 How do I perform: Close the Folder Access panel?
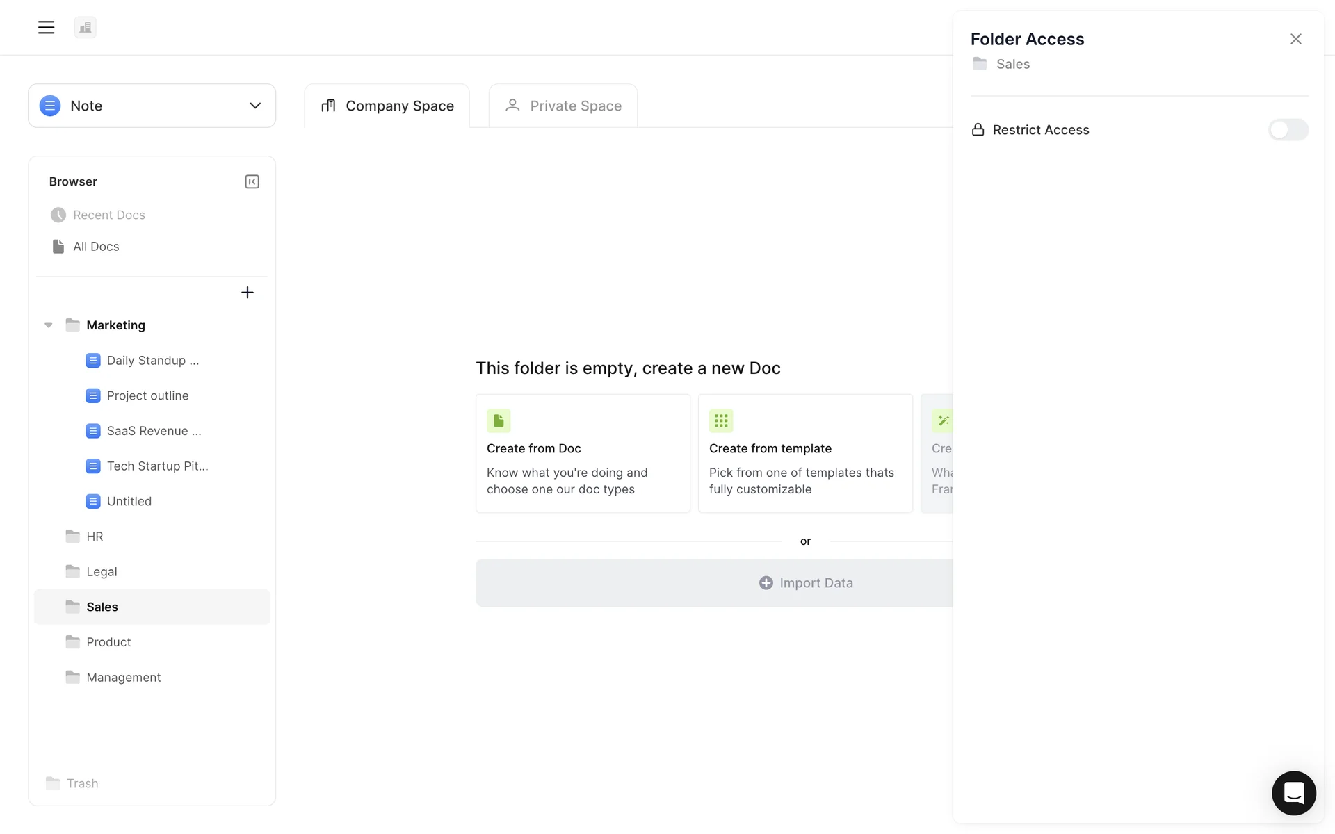click(1295, 39)
